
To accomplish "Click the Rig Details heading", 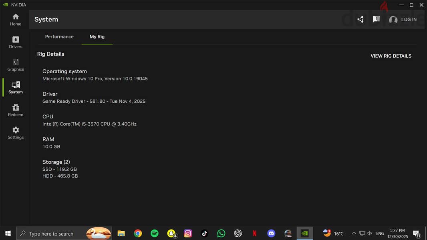I will tap(50, 54).
